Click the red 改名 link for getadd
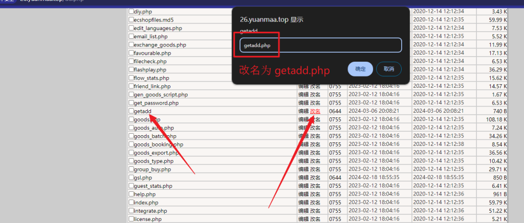The height and width of the screenshot is (223, 524). (x=316, y=111)
